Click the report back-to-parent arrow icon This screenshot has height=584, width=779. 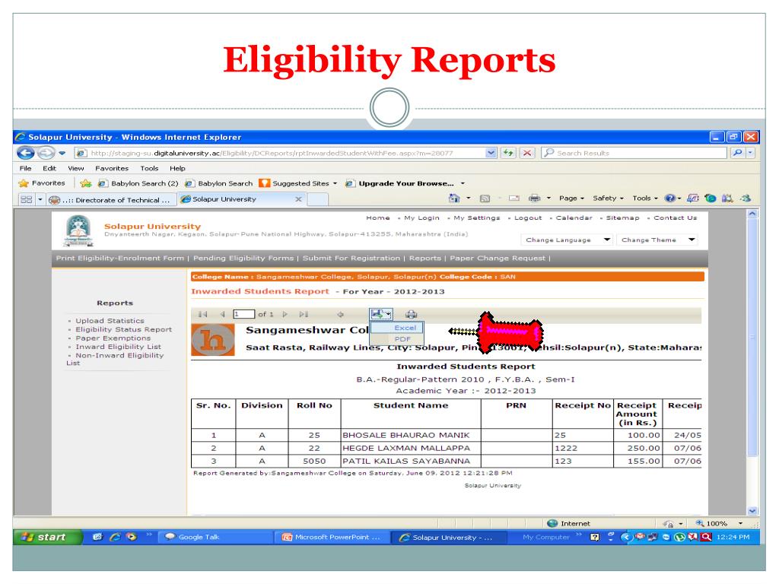(x=340, y=314)
